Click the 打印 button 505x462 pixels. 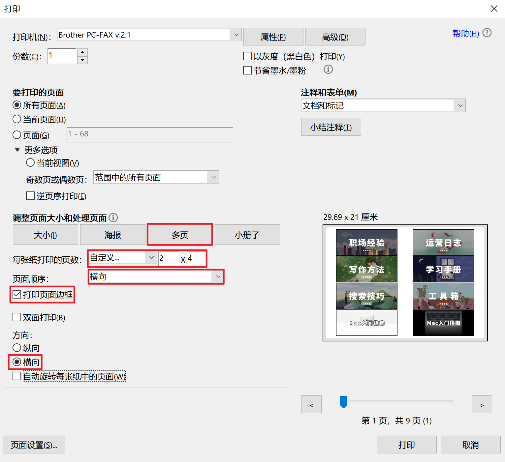[406, 445]
